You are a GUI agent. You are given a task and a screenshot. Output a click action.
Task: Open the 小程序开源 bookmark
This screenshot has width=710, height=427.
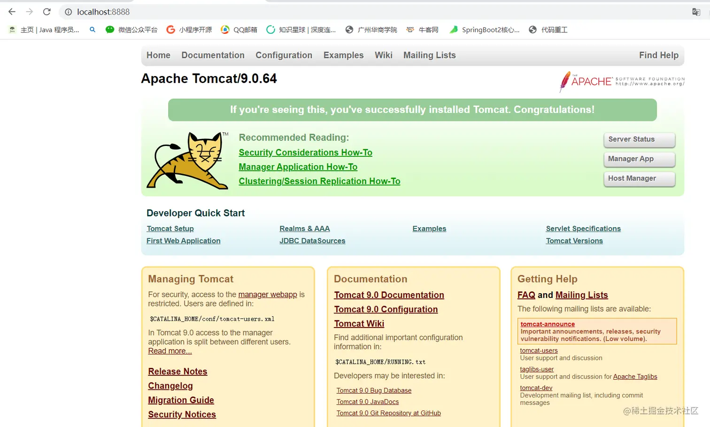tap(189, 30)
